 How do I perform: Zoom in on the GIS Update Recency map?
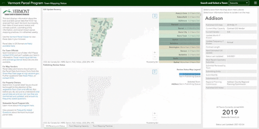(x=155, y=53)
